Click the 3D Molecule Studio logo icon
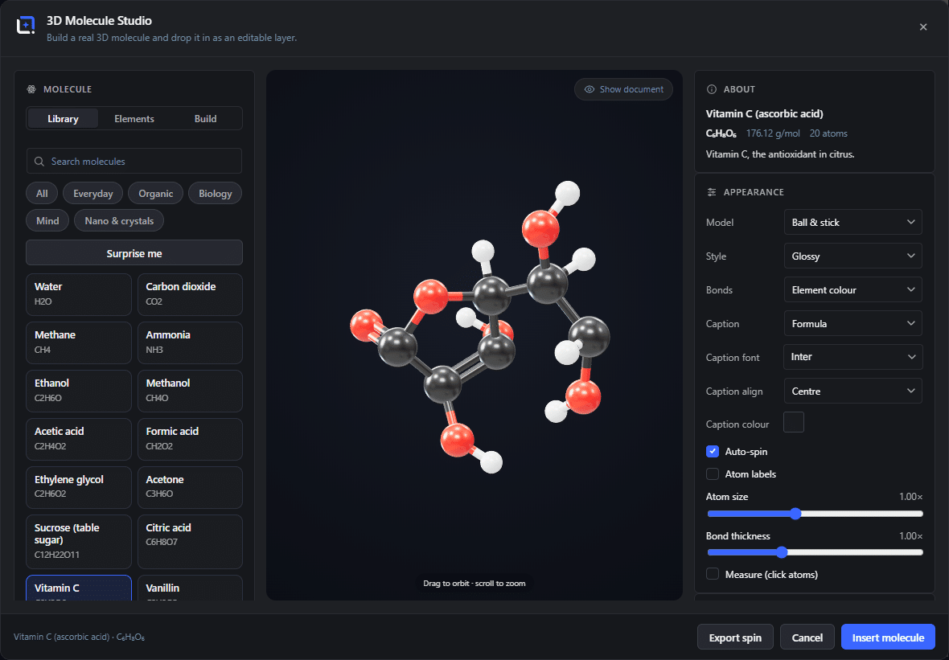 point(26,26)
